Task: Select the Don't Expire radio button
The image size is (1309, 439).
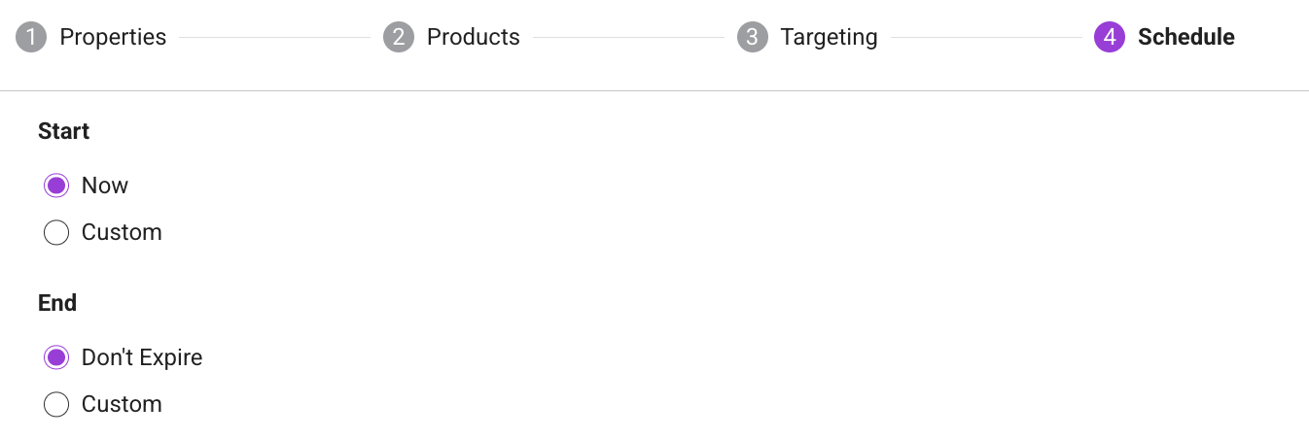Action: 56,357
